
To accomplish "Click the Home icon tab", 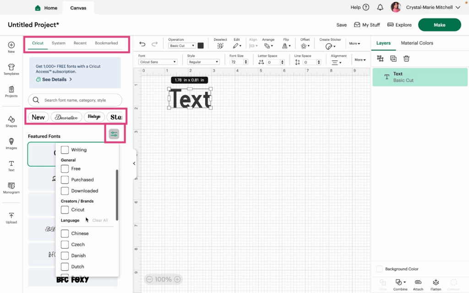I will pos(38,8).
